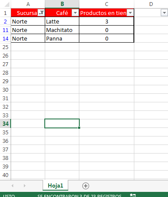The height and width of the screenshot is (197, 168).
Task: Select row 34 header
Action: [6, 124]
